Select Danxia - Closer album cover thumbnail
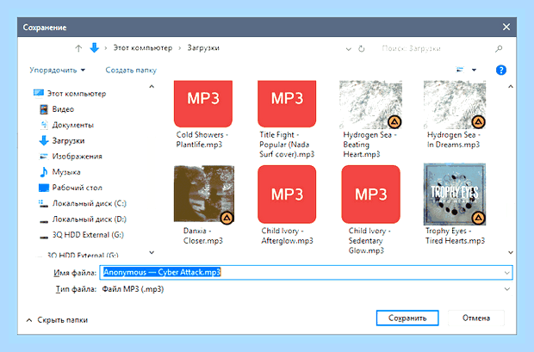 click(x=203, y=195)
